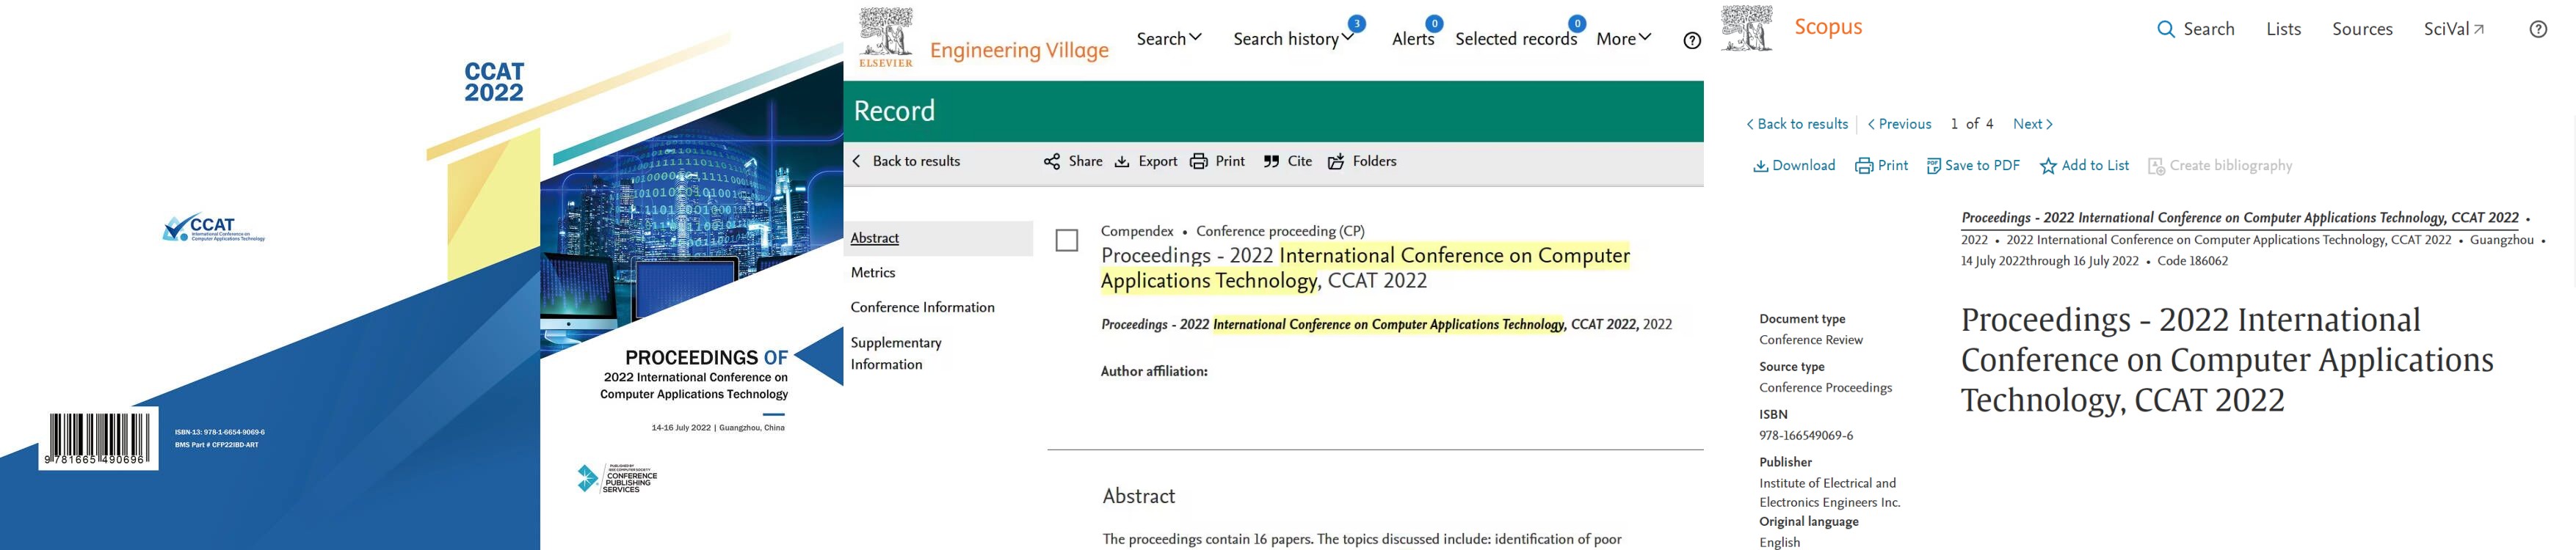Viewport: 2576px width, 550px height.
Task: Click the Folders icon
Action: point(1336,162)
